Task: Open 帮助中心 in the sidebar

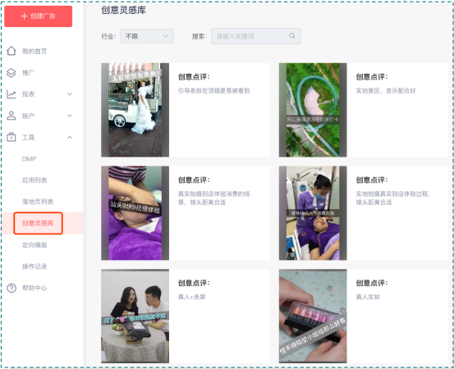Action: click(x=34, y=288)
